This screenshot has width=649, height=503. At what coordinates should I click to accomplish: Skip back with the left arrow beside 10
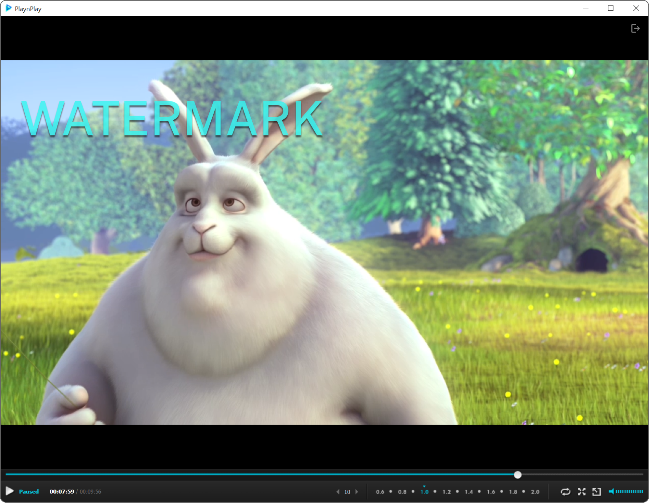point(338,492)
